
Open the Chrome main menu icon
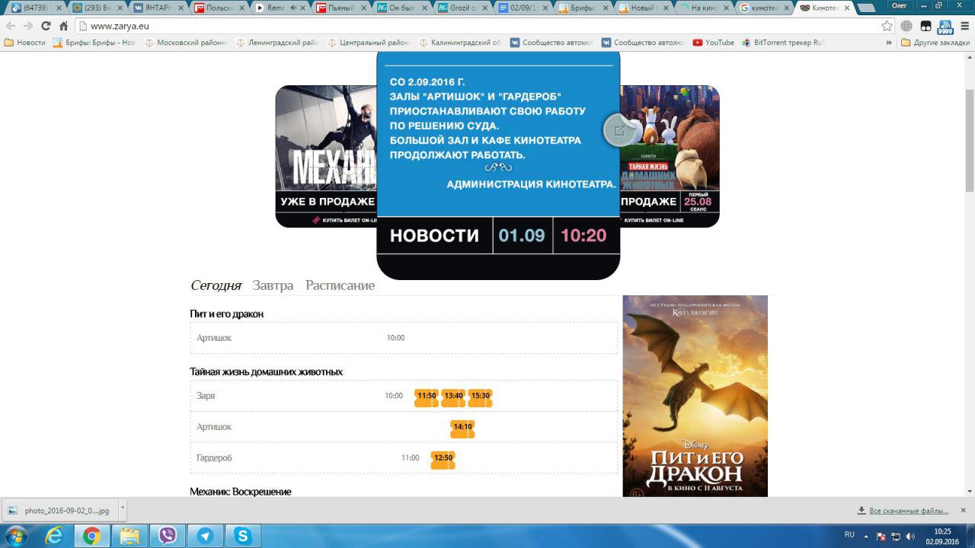(x=964, y=26)
